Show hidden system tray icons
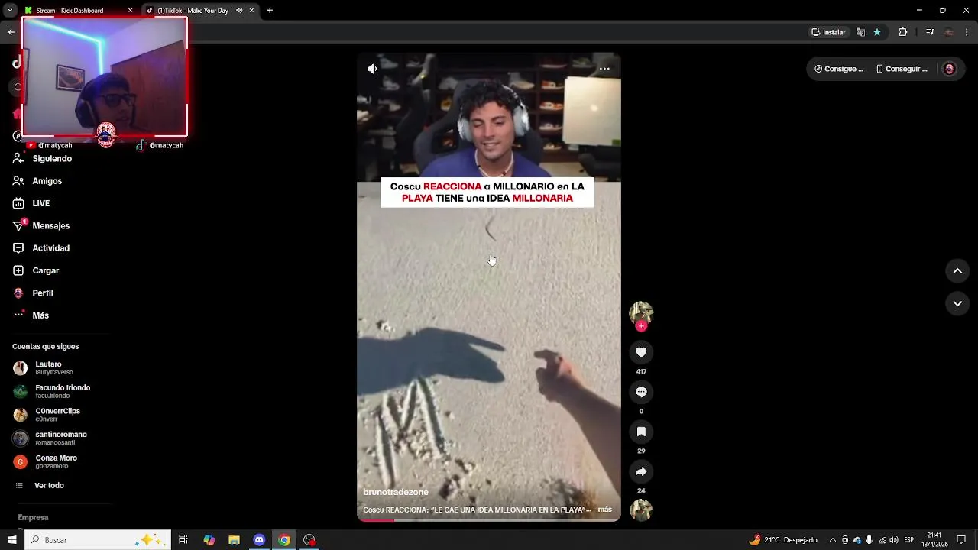 click(x=833, y=540)
